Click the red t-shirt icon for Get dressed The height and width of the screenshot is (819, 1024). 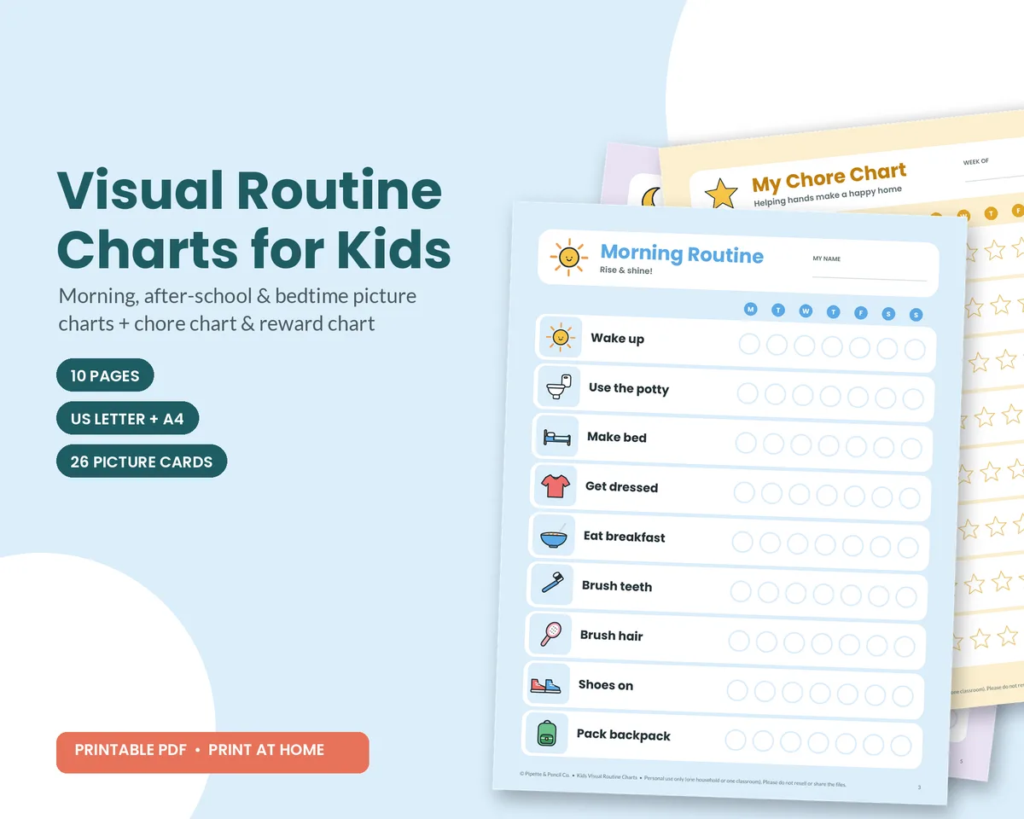pyautogui.click(x=556, y=485)
